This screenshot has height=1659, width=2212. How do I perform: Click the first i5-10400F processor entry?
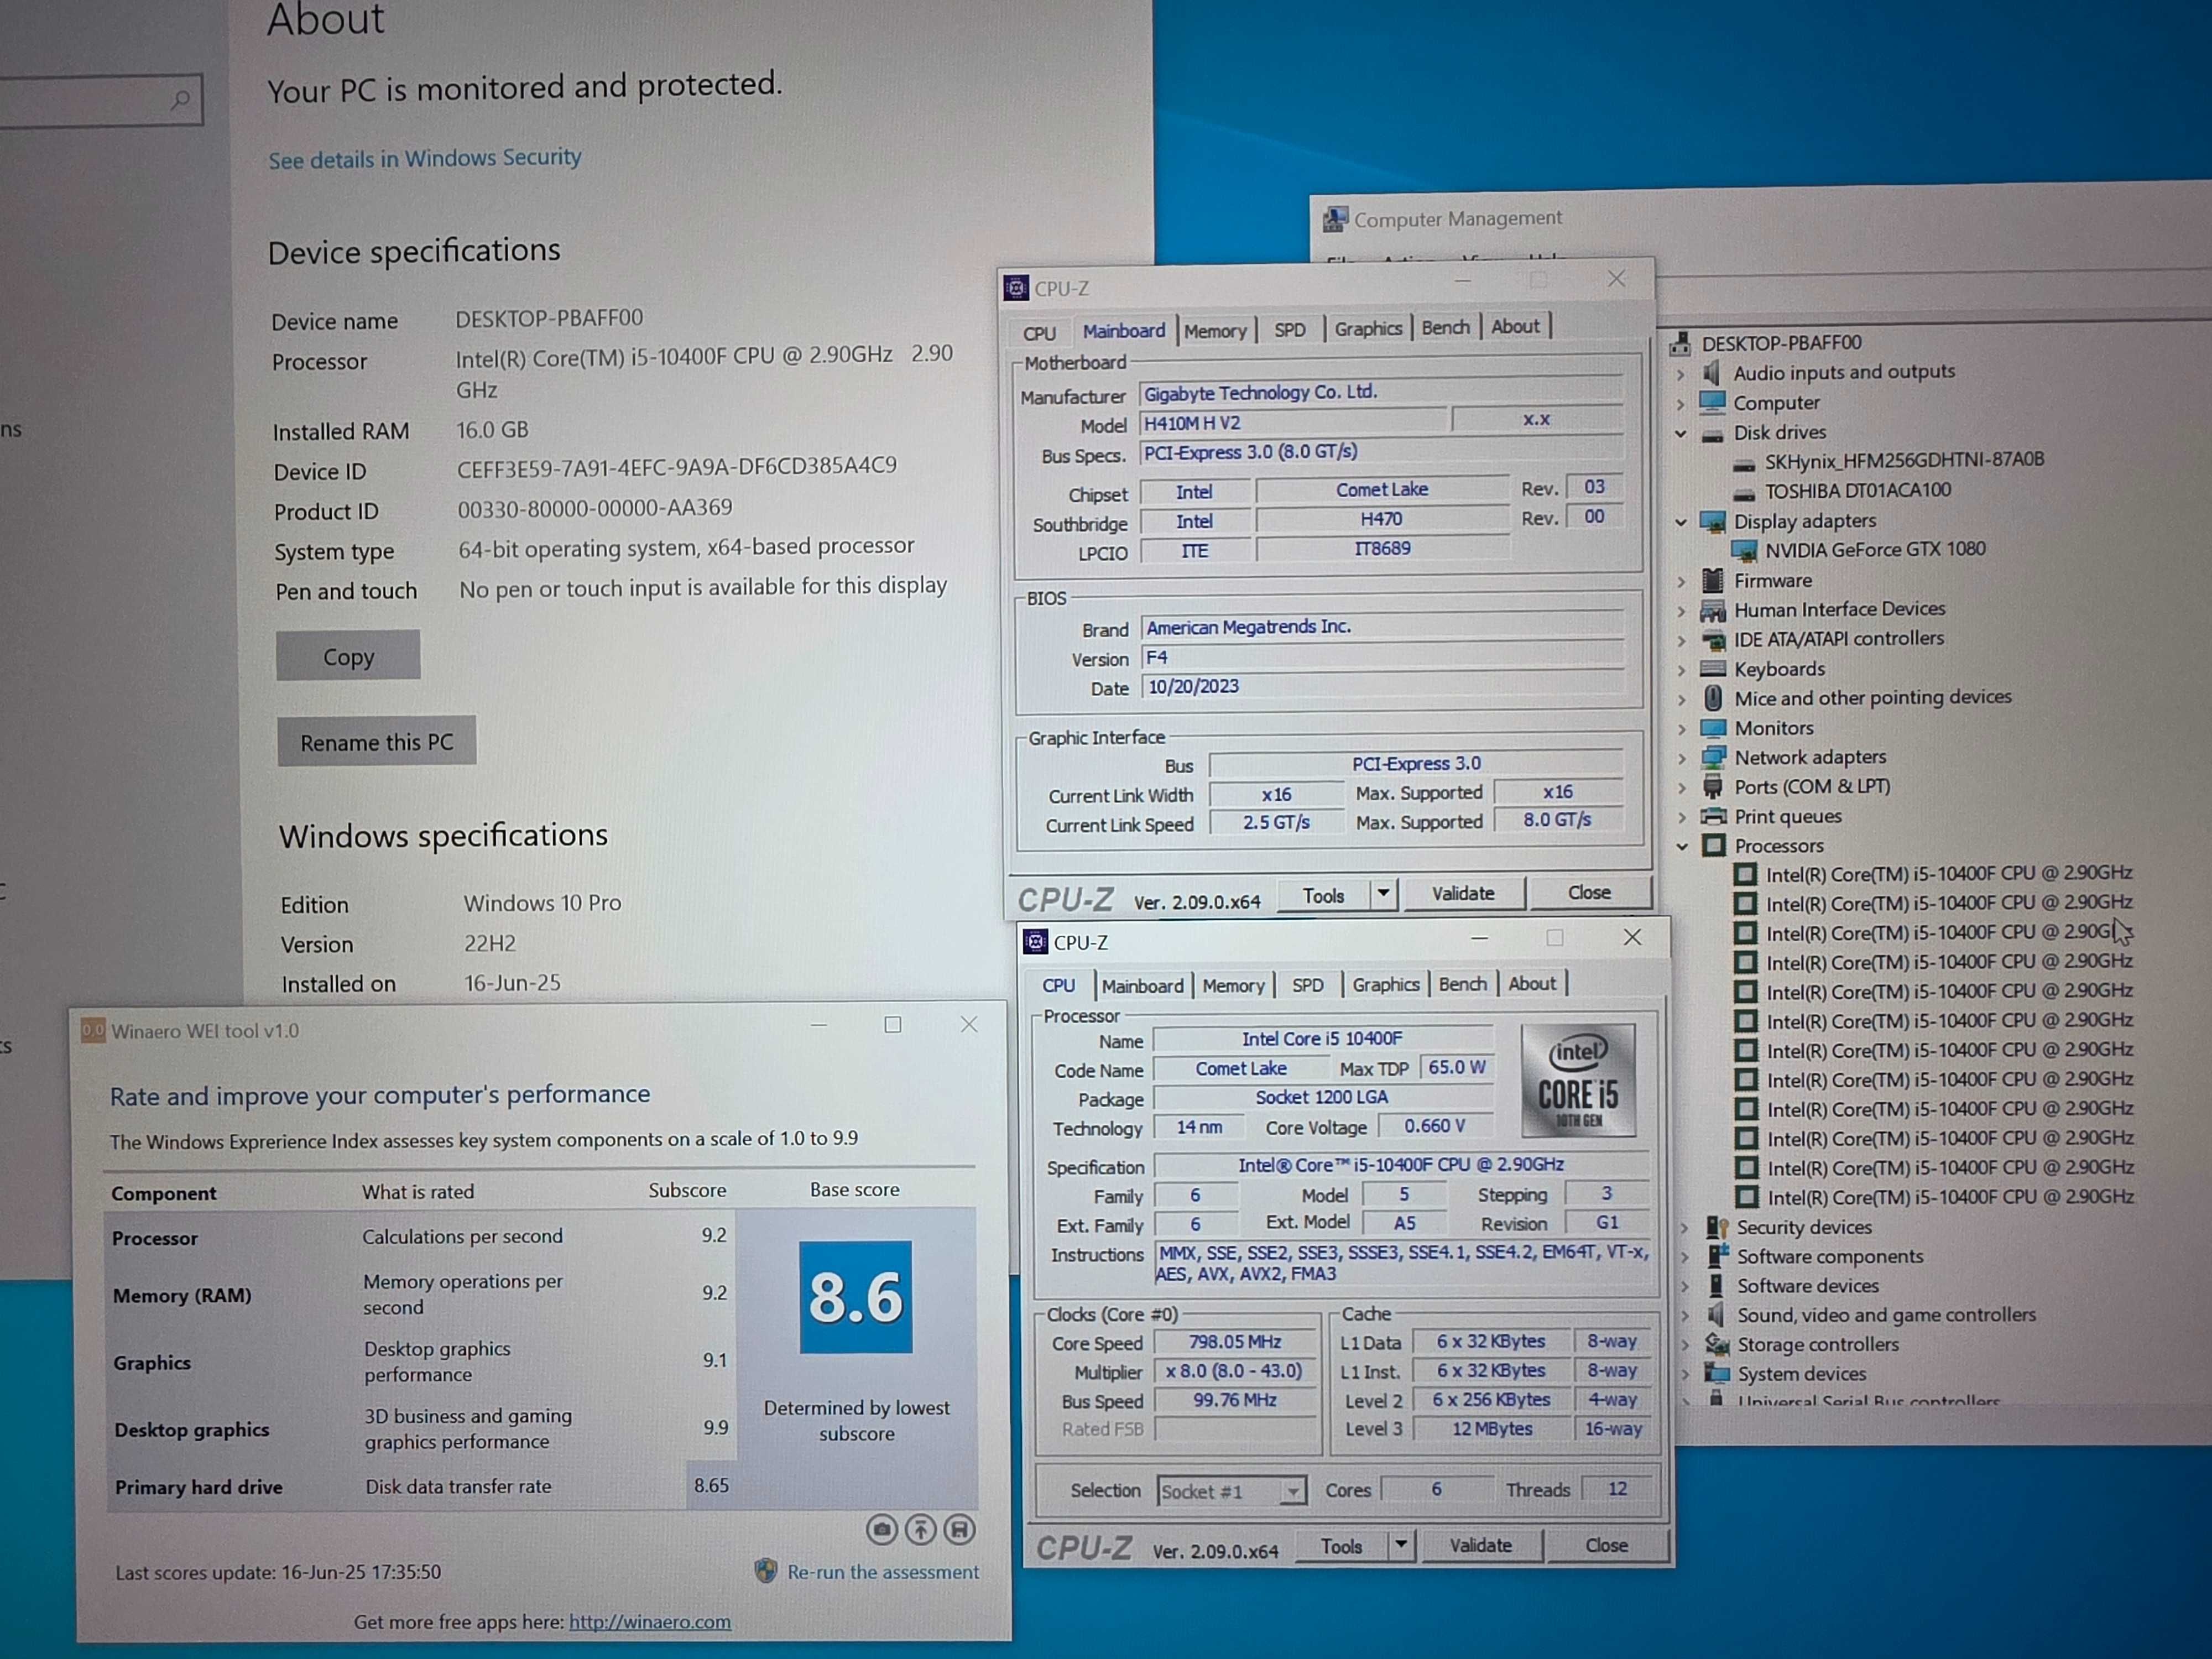[x=1948, y=874]
